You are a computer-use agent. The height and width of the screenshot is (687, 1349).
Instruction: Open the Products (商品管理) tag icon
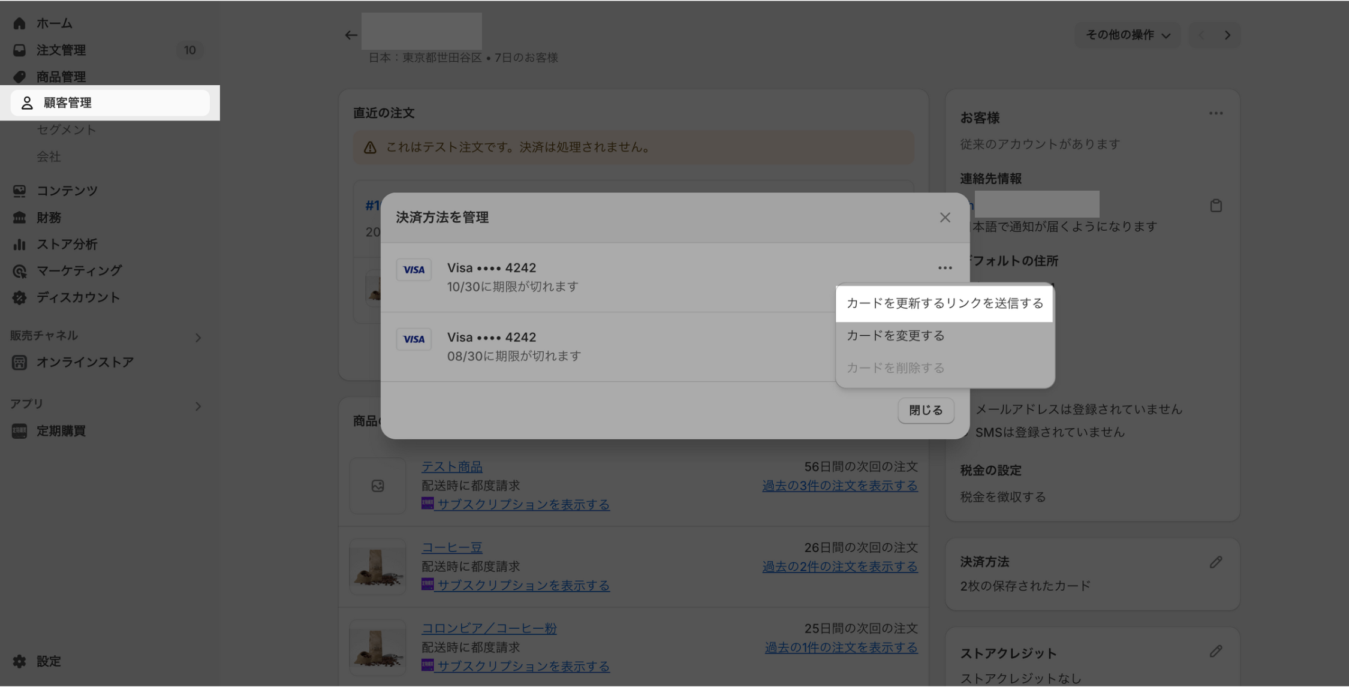(19, 77)
